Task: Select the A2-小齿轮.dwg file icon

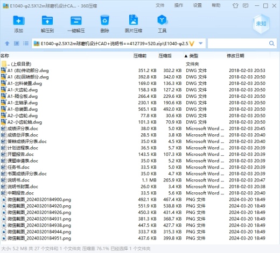Action: 4,115
